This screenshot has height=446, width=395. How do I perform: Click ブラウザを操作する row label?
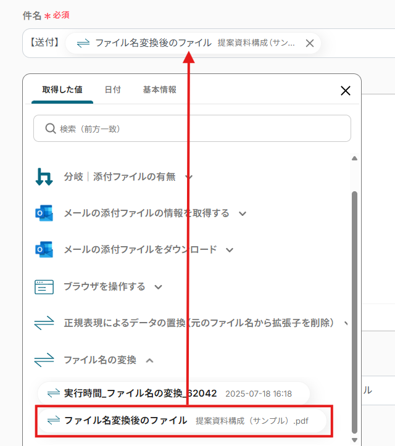pos(104,286)
